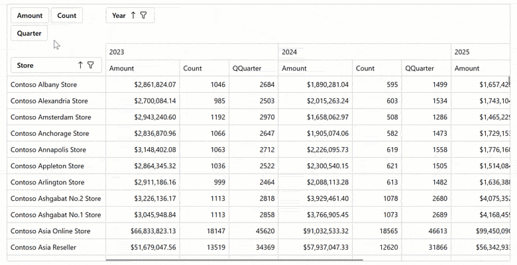Click the $3,148,402.08 amount cell
The width and height of the screenshot is (517, 265).
pyautogui.click(x=143, y=150)
